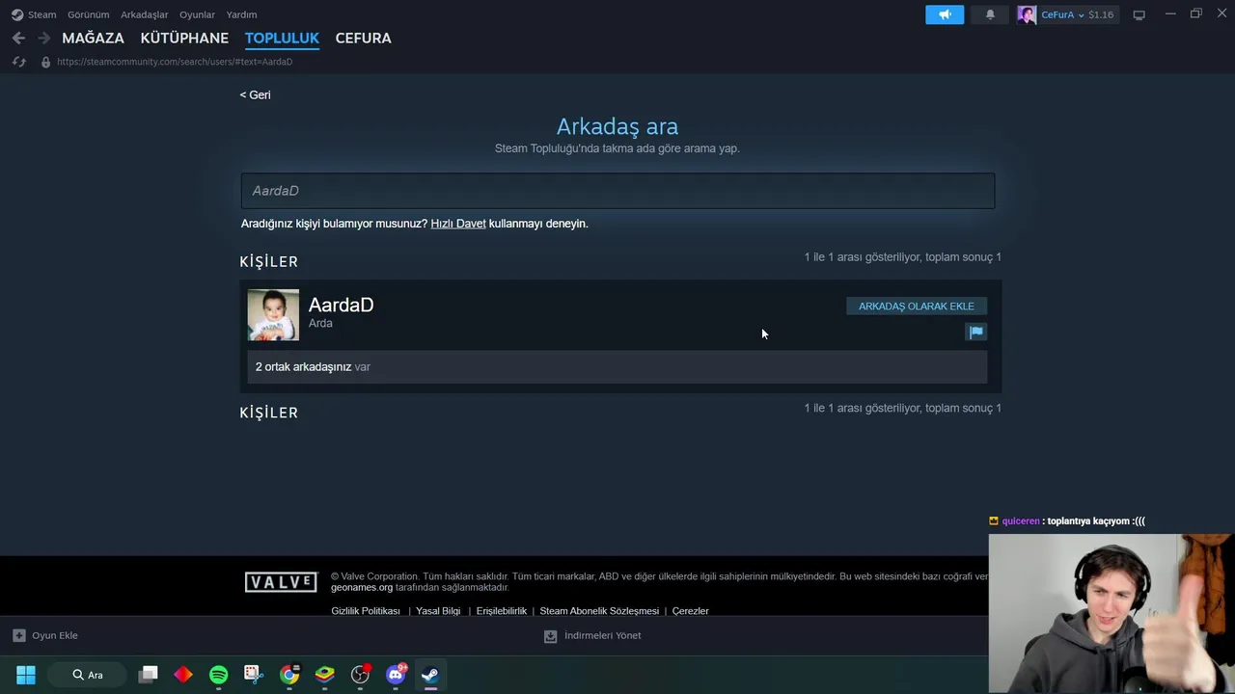Go forward with the right arrow

(43, 38)
